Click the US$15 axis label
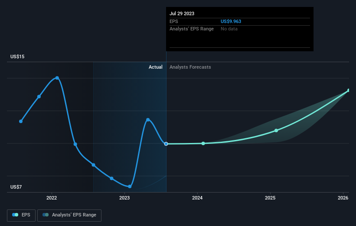Viewport: 356px width, 226px height. click(17, 56)
